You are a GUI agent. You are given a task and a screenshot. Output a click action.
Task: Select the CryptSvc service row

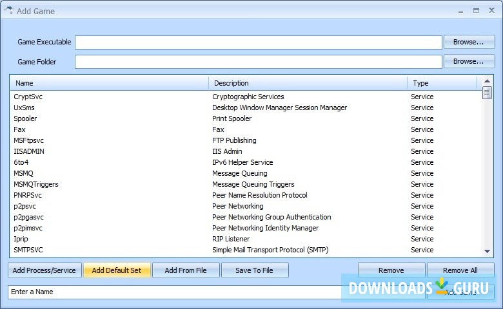click(x=28, y=97)
